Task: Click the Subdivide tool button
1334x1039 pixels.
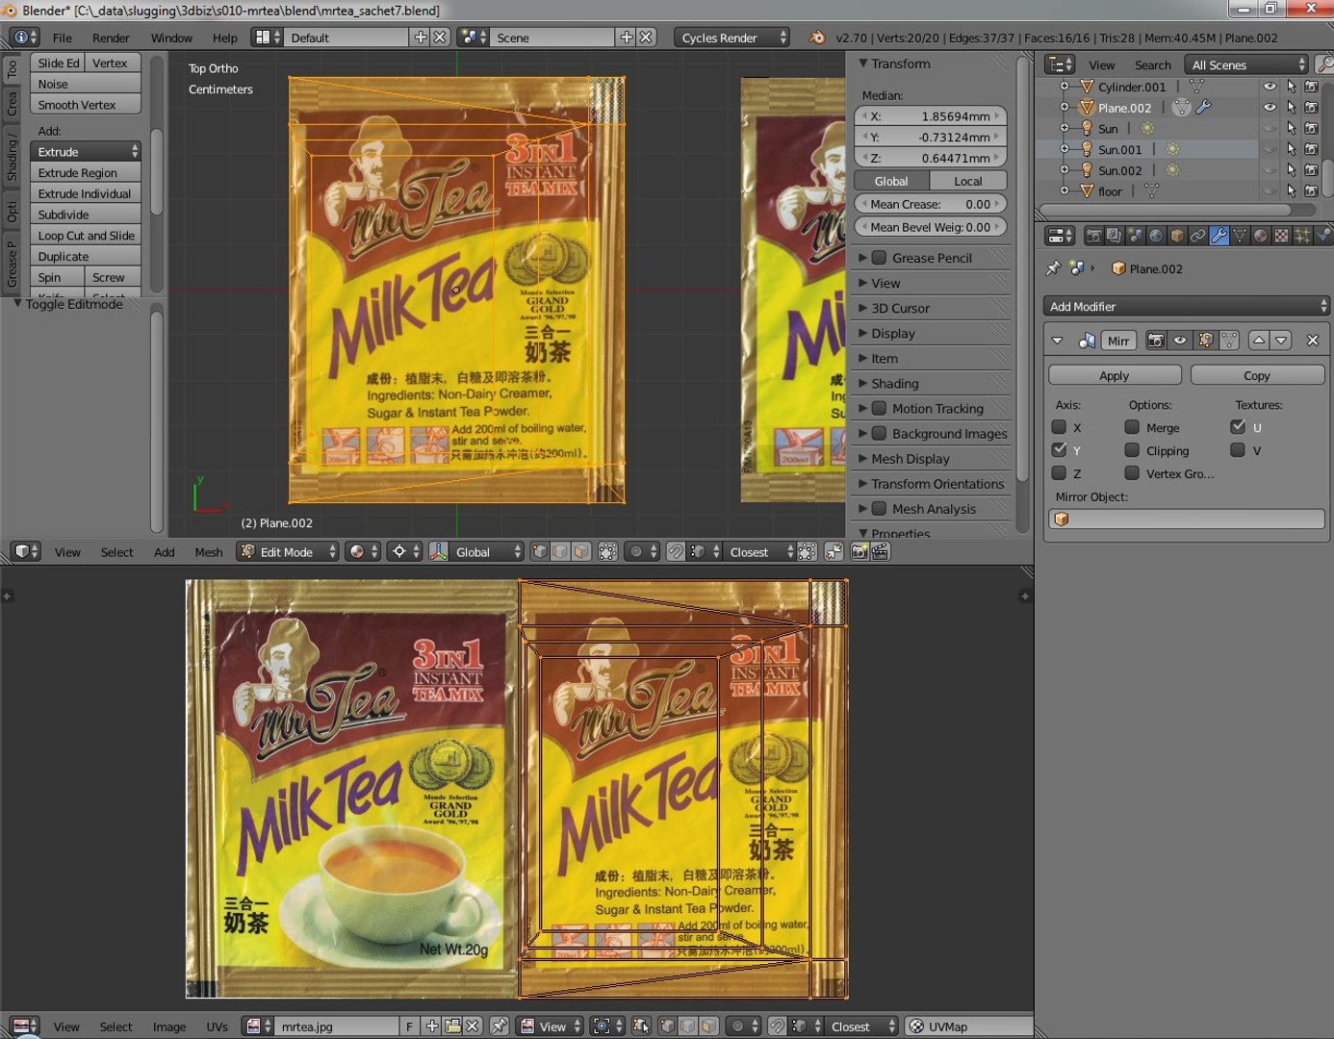Action: (x=86, y=215)
